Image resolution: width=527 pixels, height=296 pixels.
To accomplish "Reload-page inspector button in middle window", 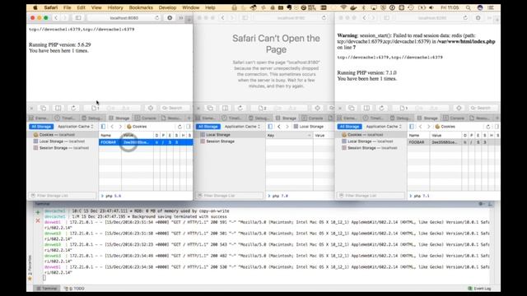I will 240,108.
